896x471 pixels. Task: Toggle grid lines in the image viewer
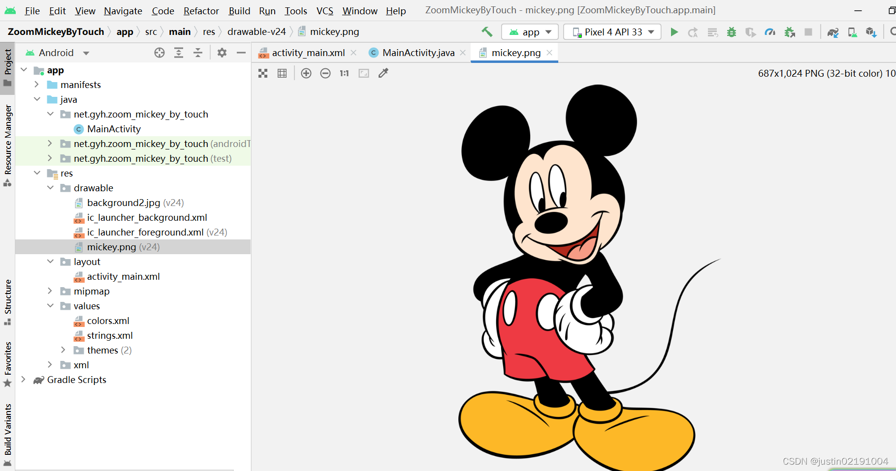[282, 73]
